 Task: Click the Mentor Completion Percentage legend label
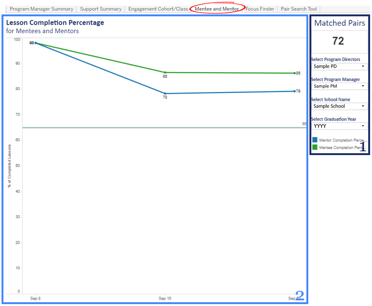click(343, 140)
